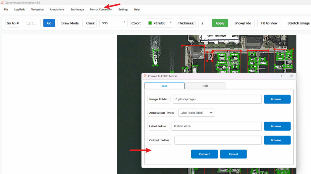The width and height of the screenshot is (311, 174).
Task: Click the Go to # label
Action: click(x=13, y=23)
